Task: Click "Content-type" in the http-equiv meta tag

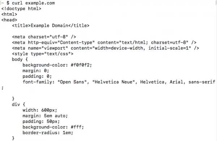Action: (x=76, y=42)
